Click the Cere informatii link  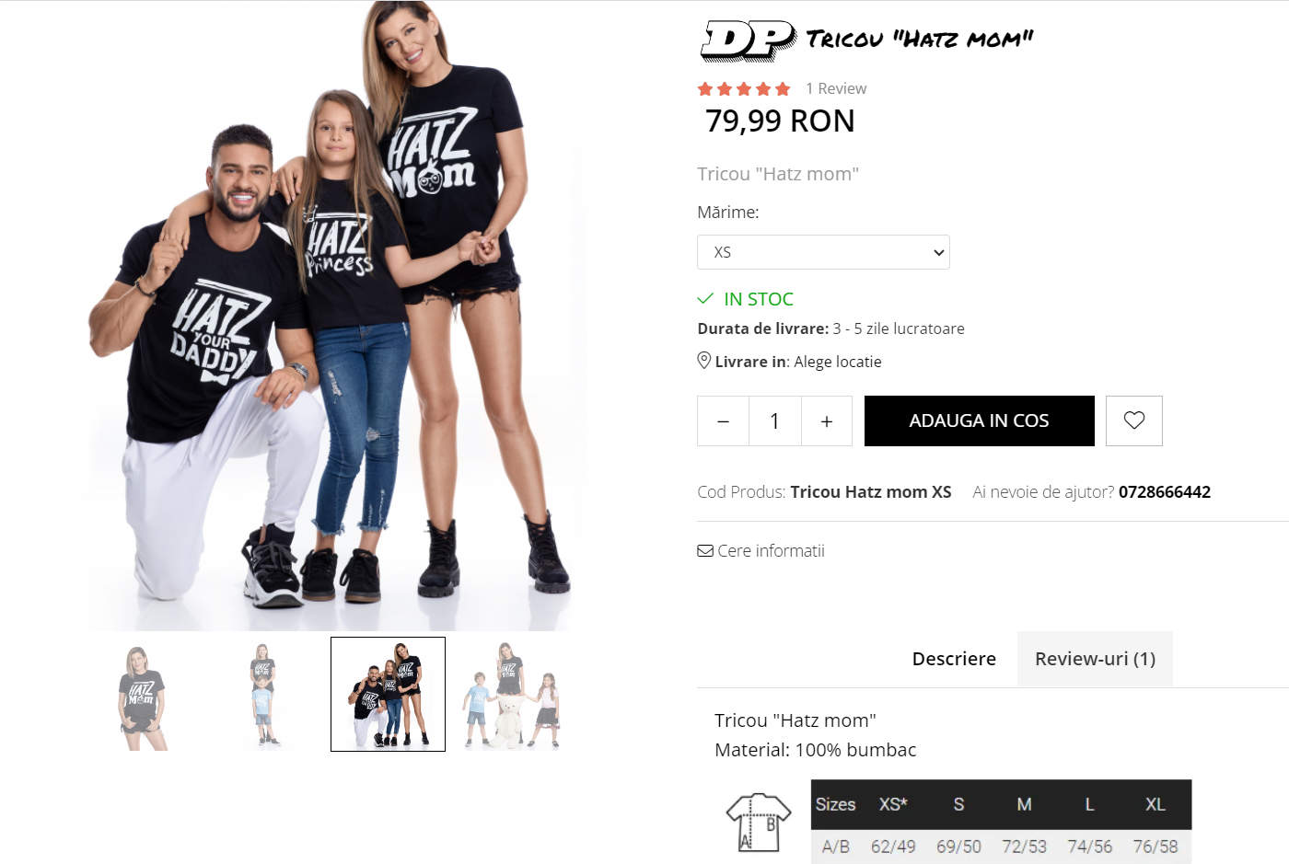[771, 551]
